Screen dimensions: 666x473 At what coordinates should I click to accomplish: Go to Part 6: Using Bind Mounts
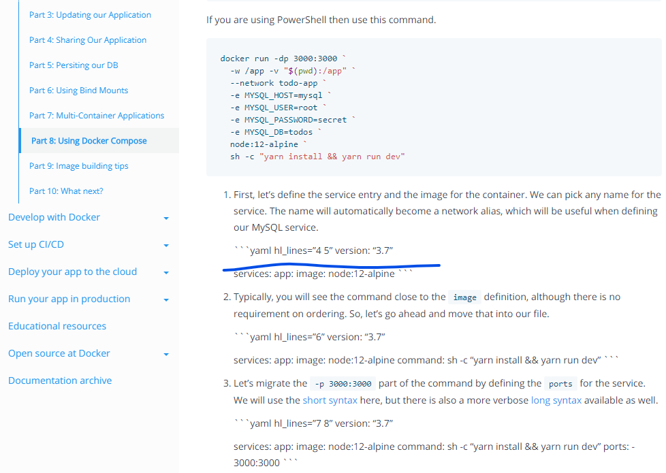point(78,91)
